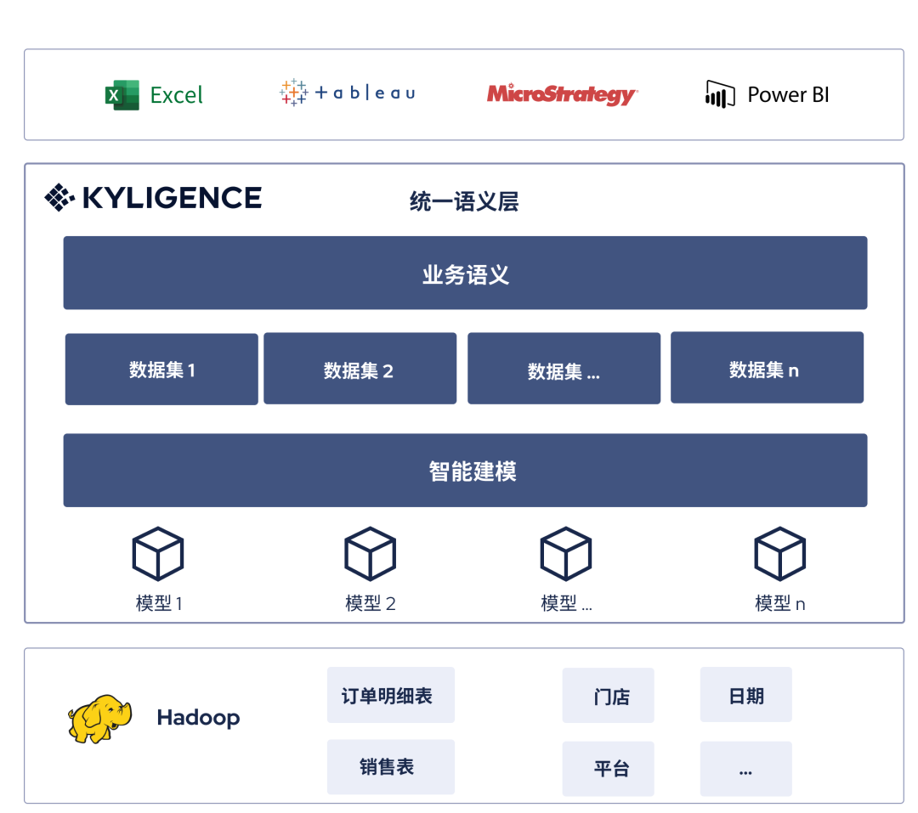Click the Power BI text label

click(788, 94)
